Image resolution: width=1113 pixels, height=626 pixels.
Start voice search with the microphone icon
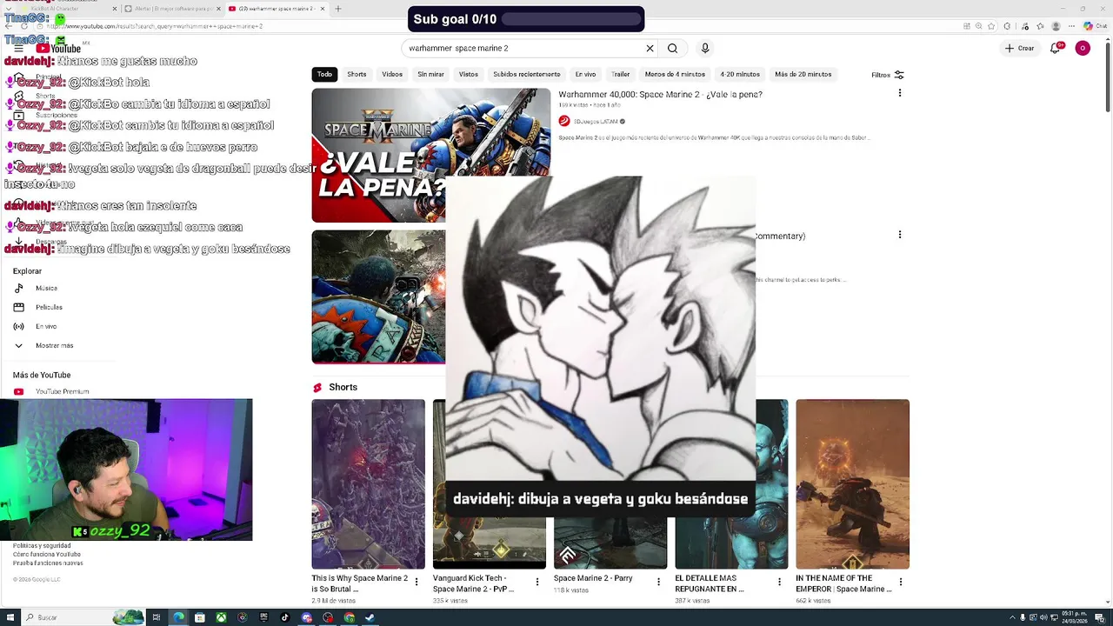tap(705, 49)
